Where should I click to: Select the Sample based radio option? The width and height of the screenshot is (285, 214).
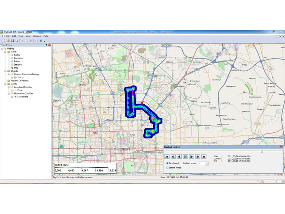click(x=168, y=167)
